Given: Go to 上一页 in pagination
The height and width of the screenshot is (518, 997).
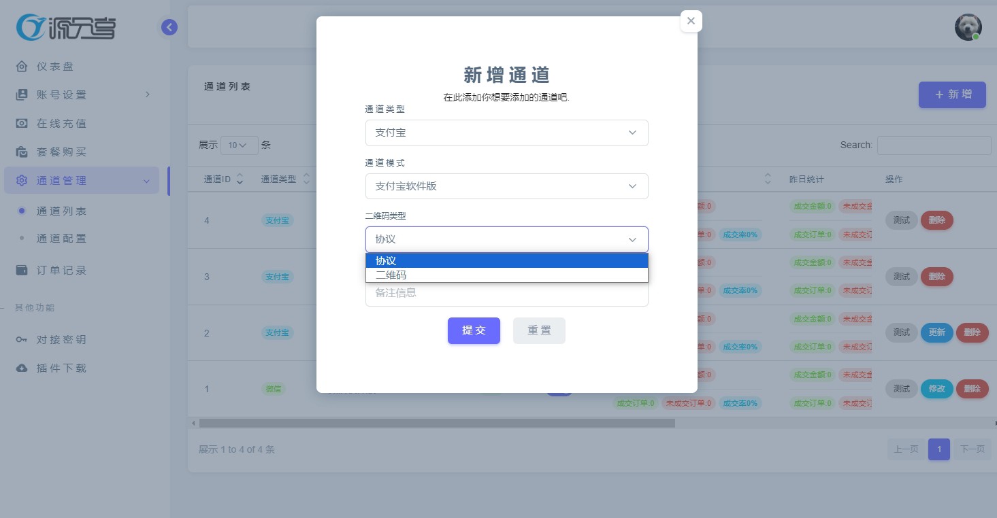Looking at the screenshot, I should (x=906, y=449).
